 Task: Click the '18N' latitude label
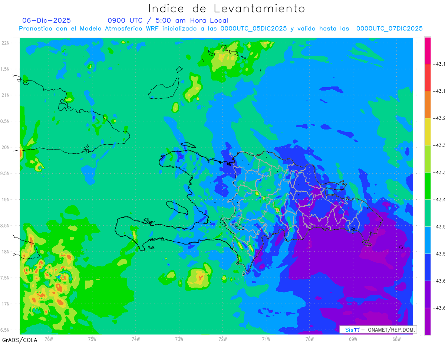6,252
